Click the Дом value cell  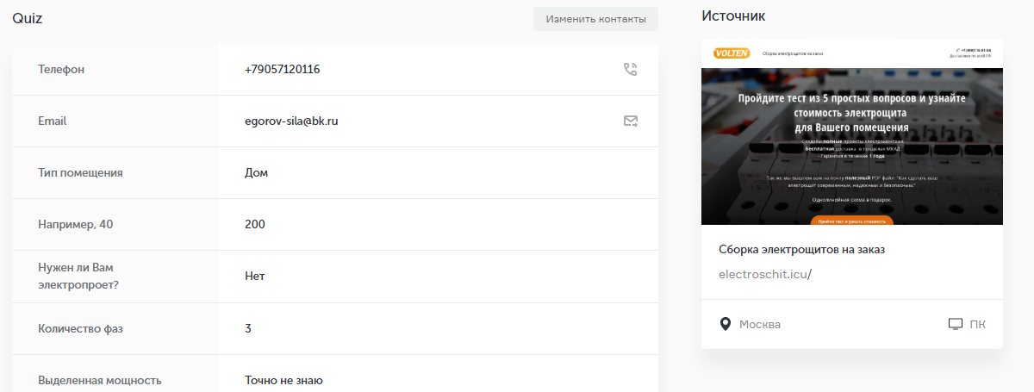pyautogui.click(x=256, y=172)
